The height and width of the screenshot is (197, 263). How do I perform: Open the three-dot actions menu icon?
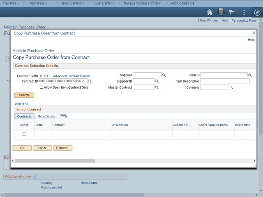244,12
